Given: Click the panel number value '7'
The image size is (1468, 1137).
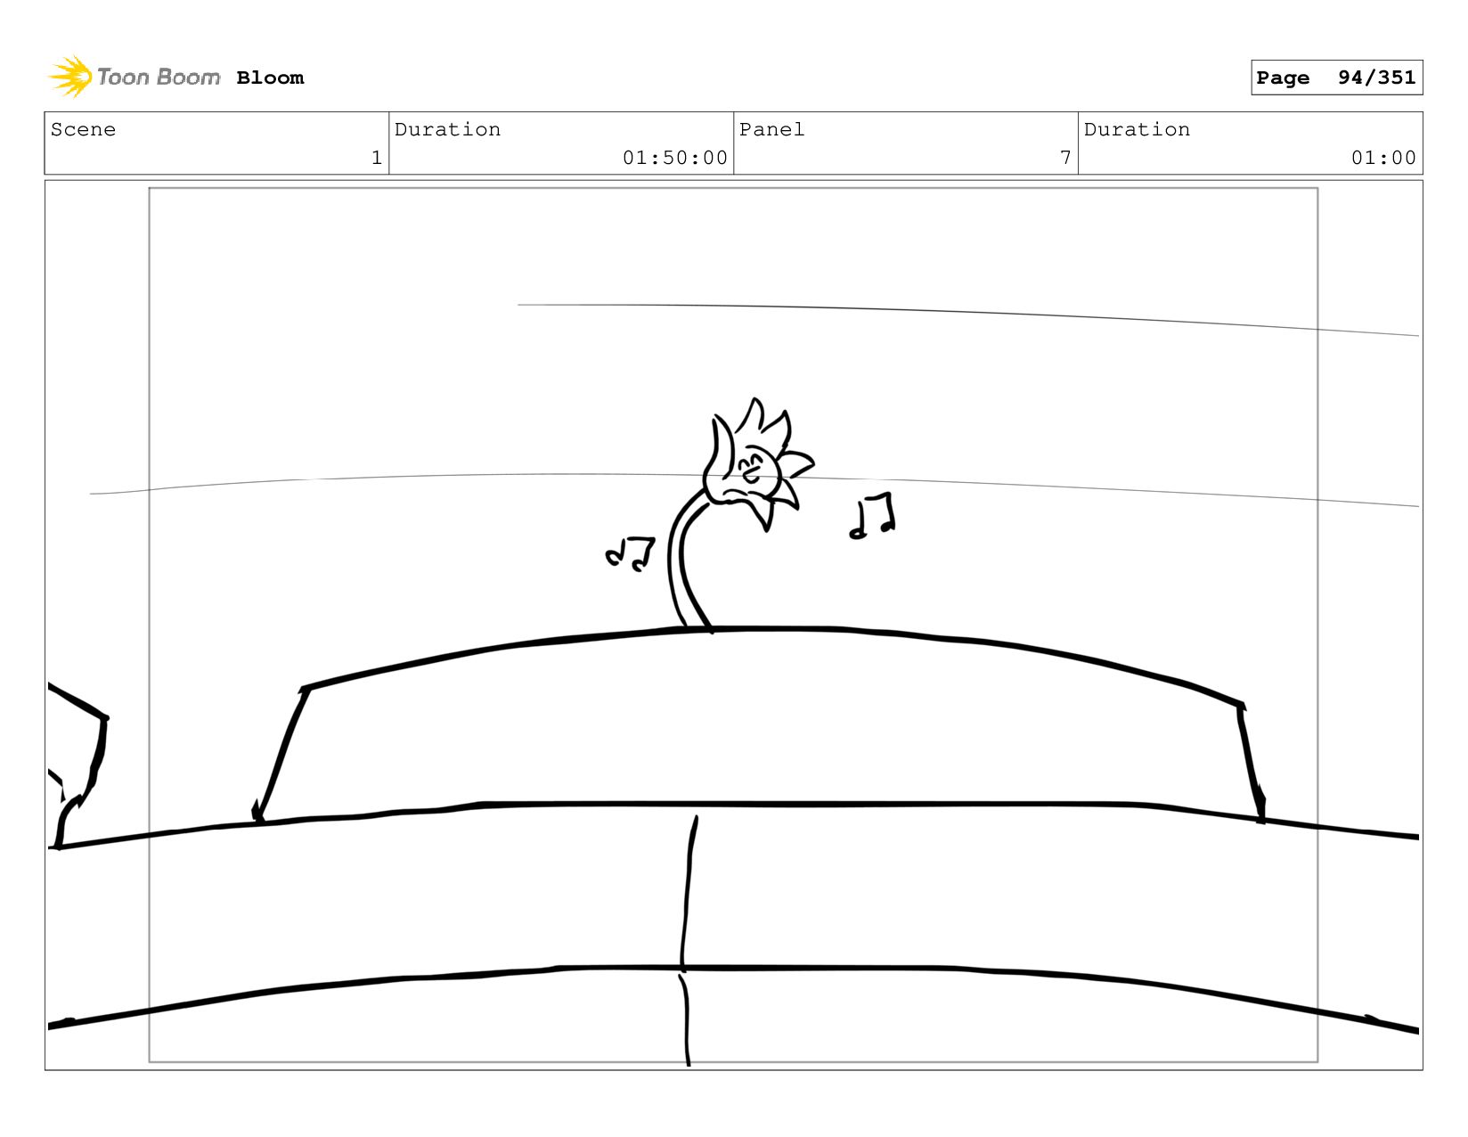Looking at the screenshot, I should [x=1065, y=158].
